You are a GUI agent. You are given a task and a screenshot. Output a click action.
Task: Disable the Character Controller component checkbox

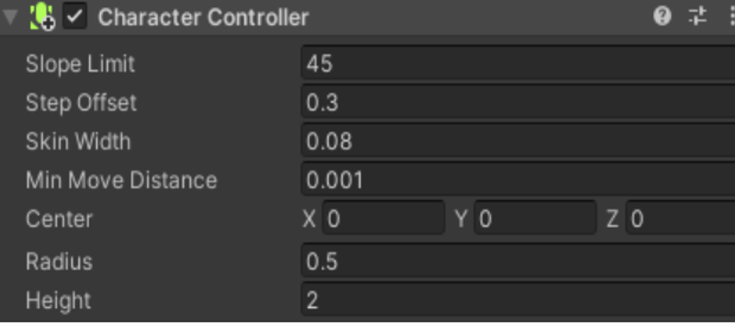point(75,17)
